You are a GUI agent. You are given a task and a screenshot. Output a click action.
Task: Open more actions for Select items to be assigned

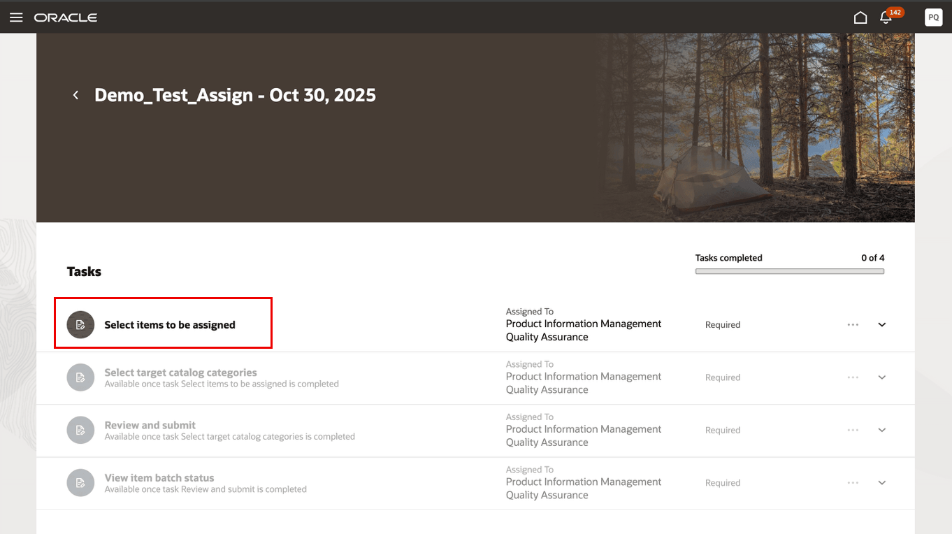[x=853, y=325]
